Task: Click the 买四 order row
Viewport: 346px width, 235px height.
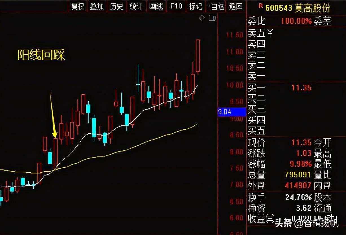Action: (296, 120)
